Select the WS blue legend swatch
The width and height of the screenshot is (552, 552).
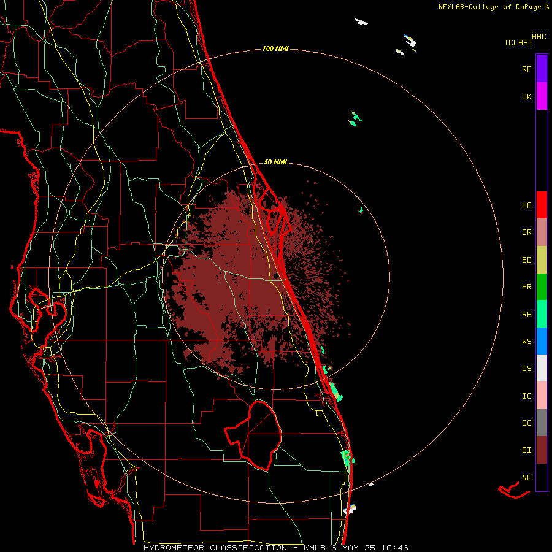[542, 341]
